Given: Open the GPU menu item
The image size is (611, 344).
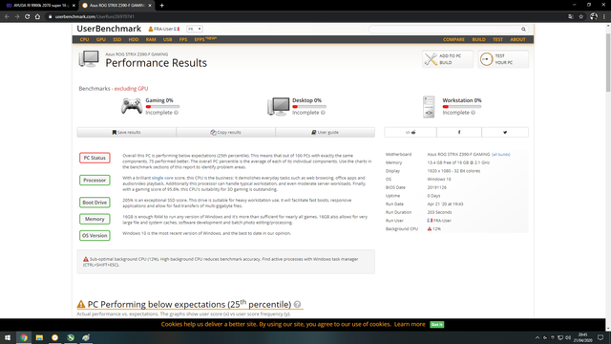Looking at the screenshot, I should point(101,39).
